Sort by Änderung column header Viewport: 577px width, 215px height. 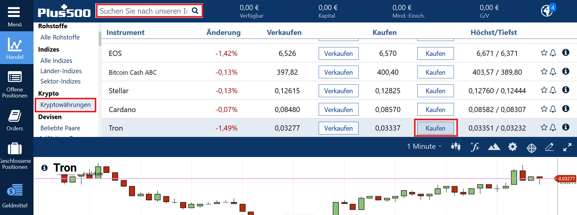(x=223, y=32)
